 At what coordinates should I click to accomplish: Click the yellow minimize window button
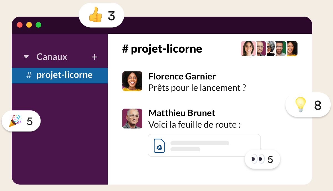(x=29, y=25)
